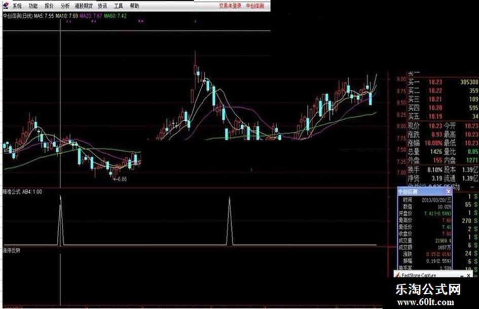
Task: Click the 开盘价 row in popup
Action: [425, 213]
